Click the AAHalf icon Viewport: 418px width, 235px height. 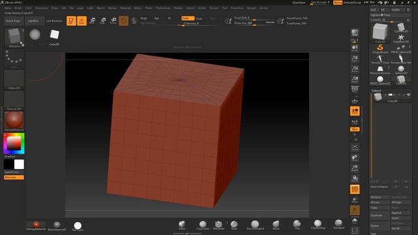pyautogui.click(x=355, y=80)
